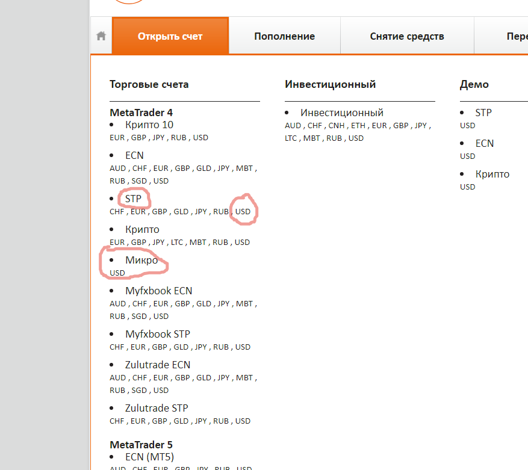This screenshot has width=528, height=470.
Task: Select AUD for the MetaTrader 4 ECN account
Action: pyautogui.click(x=118, y=169)
